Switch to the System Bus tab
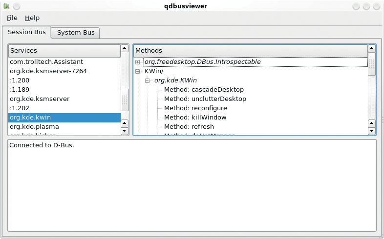Image resolution: width=384 pixels, height=239 pixels. pos(76,33)
